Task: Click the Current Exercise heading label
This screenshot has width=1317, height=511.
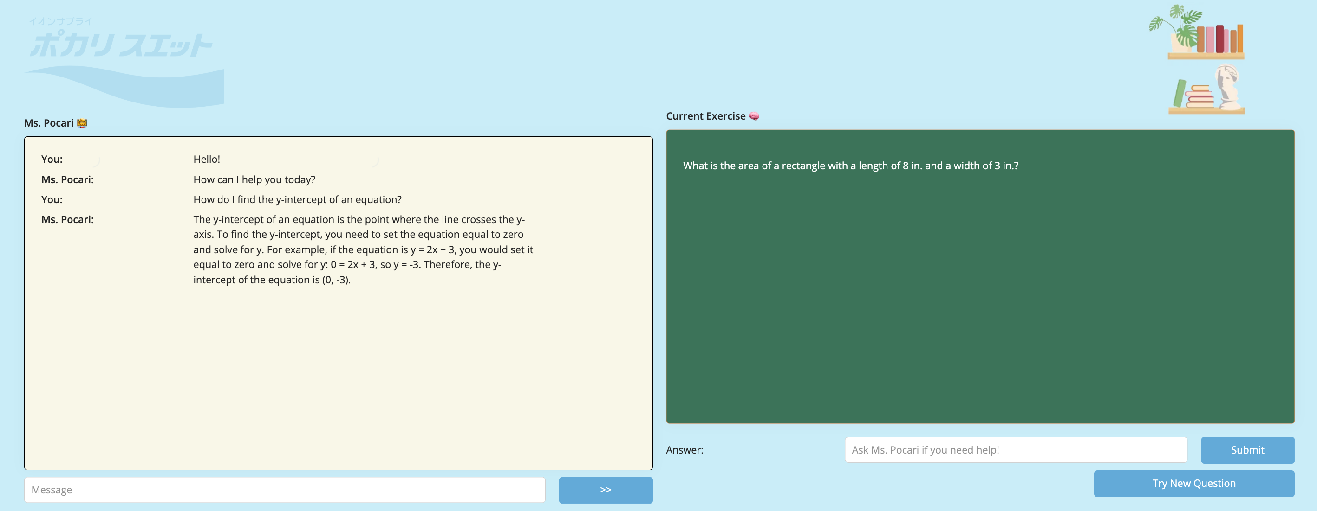Action: point(705,116)
